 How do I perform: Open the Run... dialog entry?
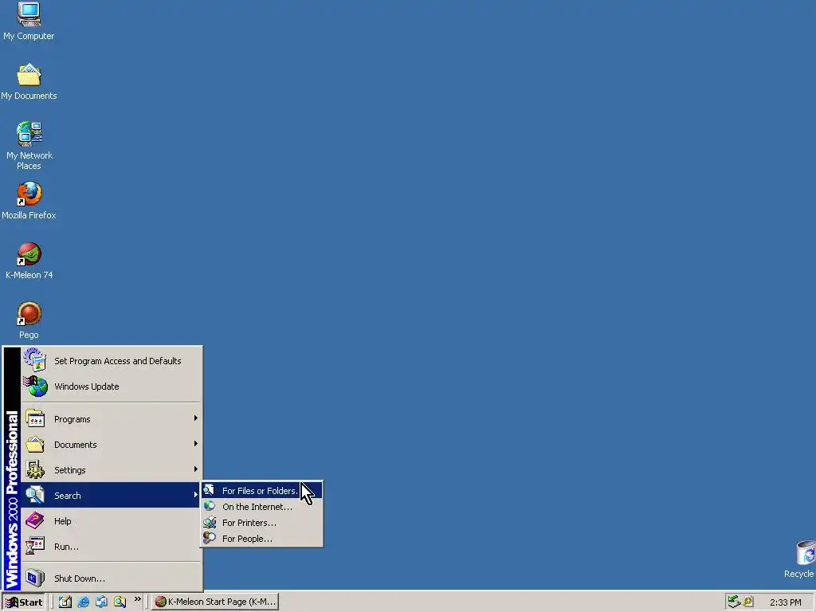(112, 547)
